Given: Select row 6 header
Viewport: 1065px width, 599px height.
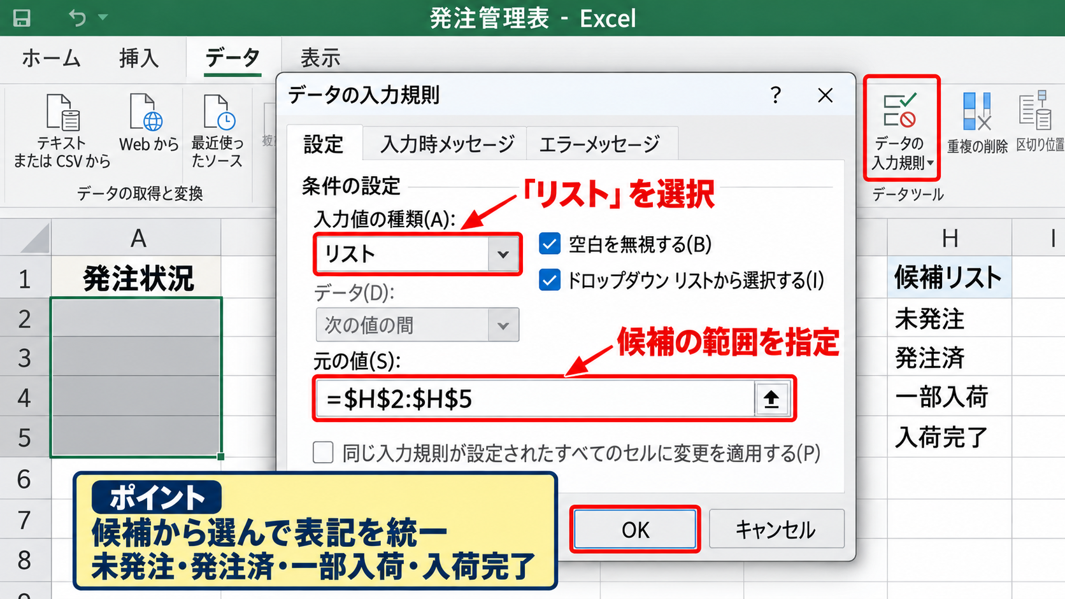Looking at the screenshot, I should pos(25,479).
